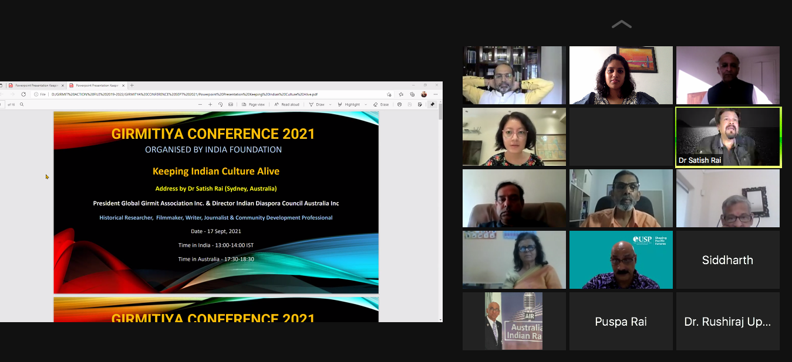The height and width of the screenshot is (362, 792).
Task: Select the Australia Indian Radio video tile
Action: coord(514,321)
